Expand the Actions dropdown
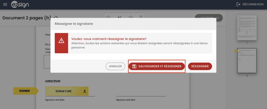Screen dimensions: 267x109 209,18
